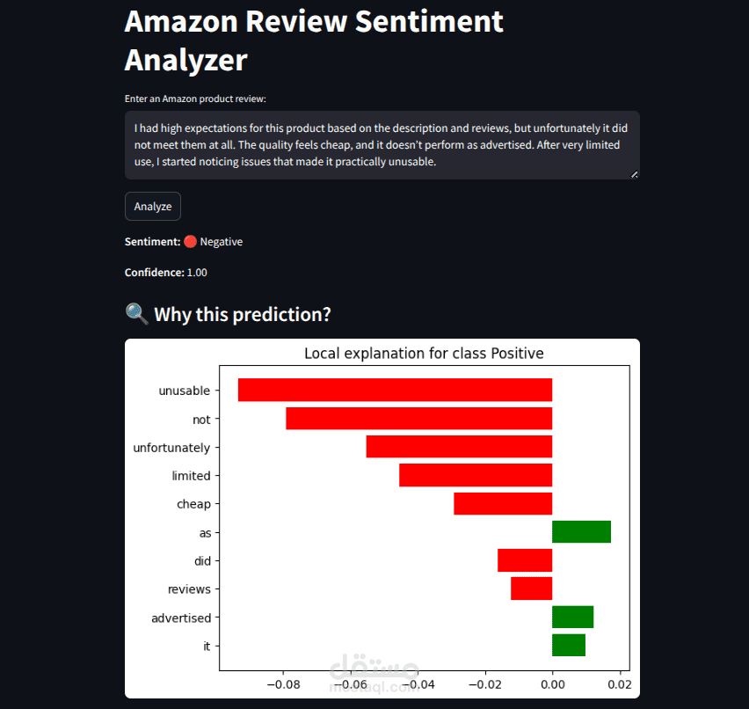Select the green bar for "as"
The image size is (749, 709).
click(581, 532)
